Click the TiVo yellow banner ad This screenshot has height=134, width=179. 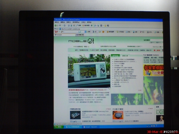pyautogui.click(x=153, y=70)
